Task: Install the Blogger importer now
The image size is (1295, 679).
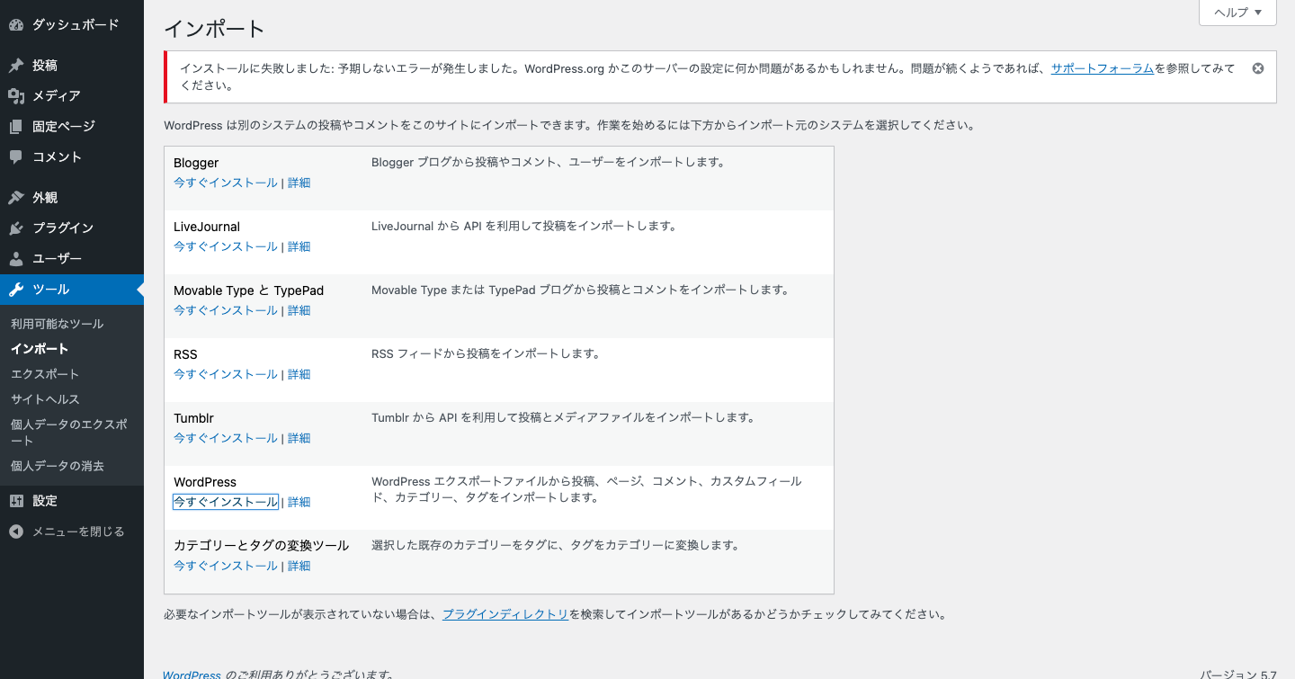Action: click(x=226, y=183)
